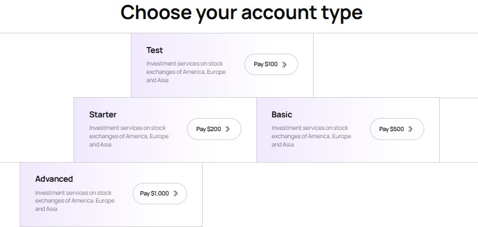Image resolution: width=478 pixels, height=227 pixels.
Task: Click the 'Choose your account type' heading
Action: coord(241,13)
